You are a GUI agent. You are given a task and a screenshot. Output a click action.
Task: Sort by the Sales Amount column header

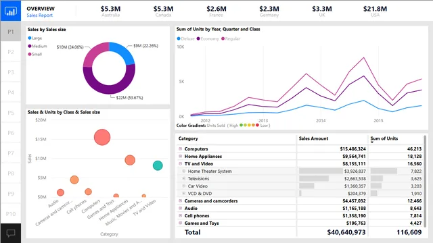313,138
